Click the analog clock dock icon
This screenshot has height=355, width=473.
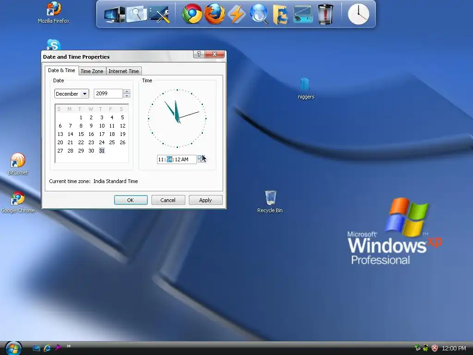(358, 14)
